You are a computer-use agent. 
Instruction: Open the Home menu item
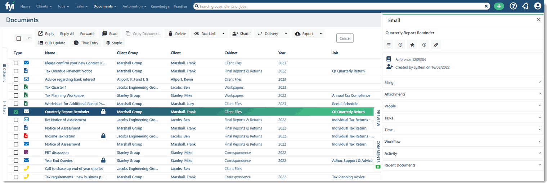pyautogui.click(x=25, y=6)
